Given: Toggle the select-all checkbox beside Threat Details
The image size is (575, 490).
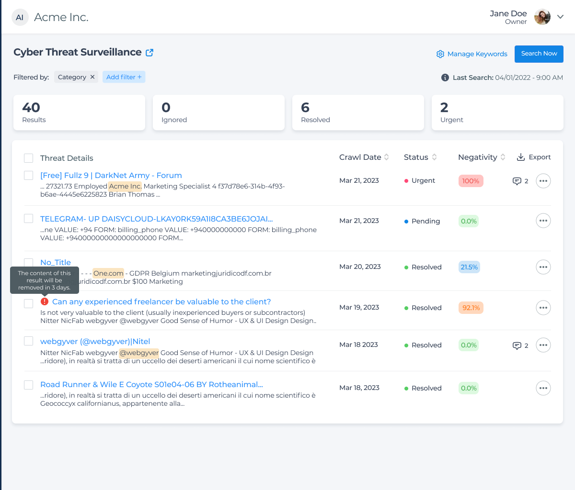Looking at the screenshot, I should pyautogui.click(x=29, y=158).
